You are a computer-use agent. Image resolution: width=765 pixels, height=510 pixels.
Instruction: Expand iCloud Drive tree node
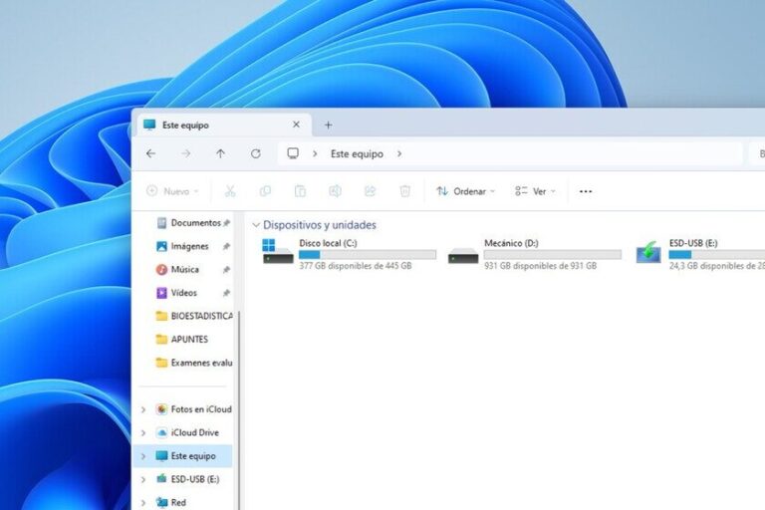coord(143,433)
